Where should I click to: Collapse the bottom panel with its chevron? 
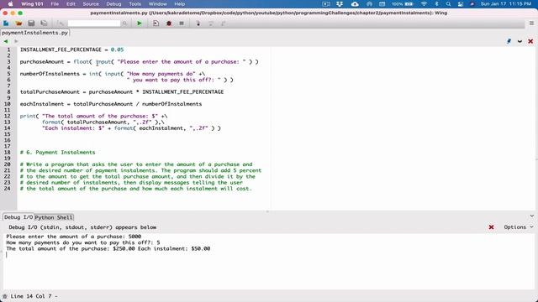[x=531, y=216]
